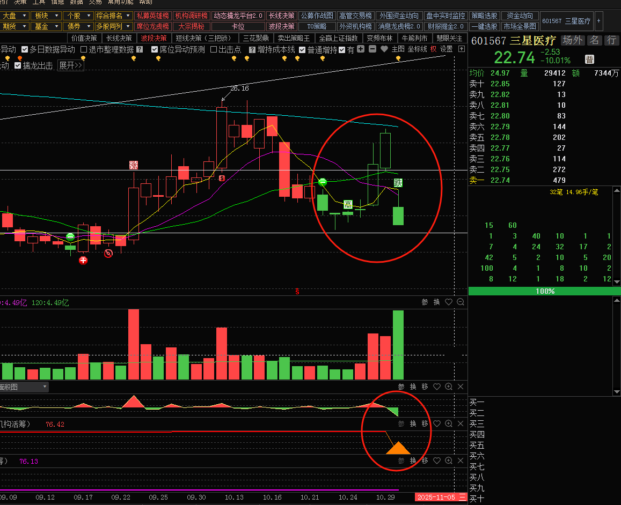Switch to 牛熊判市 tab

coord(414,39)
